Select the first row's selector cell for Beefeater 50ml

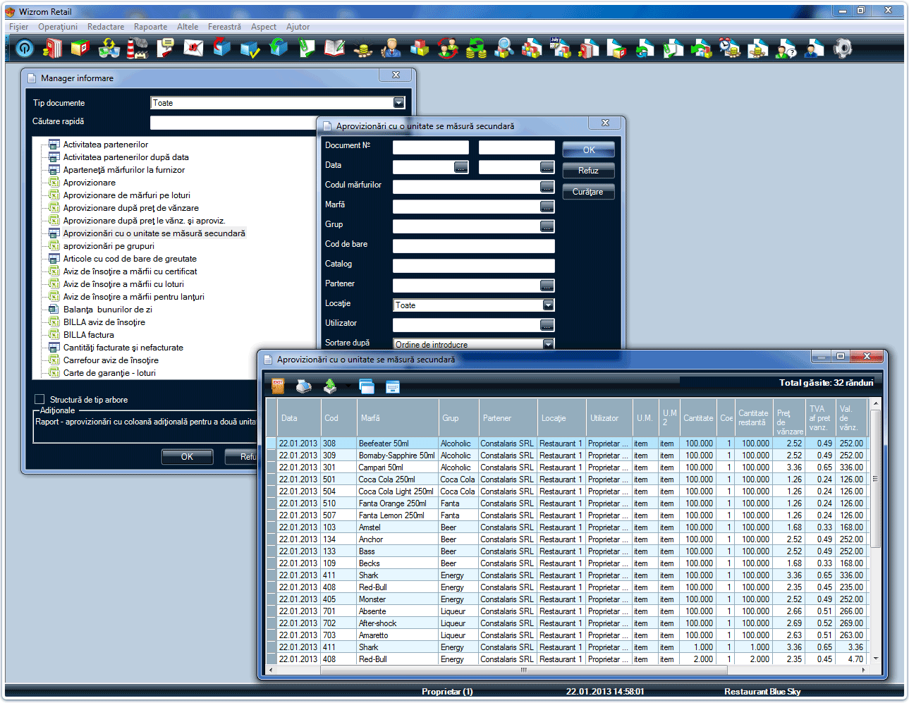(x=271, y=444)
